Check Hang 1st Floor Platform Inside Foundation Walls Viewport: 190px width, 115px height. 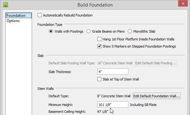(x=100, y=39)
